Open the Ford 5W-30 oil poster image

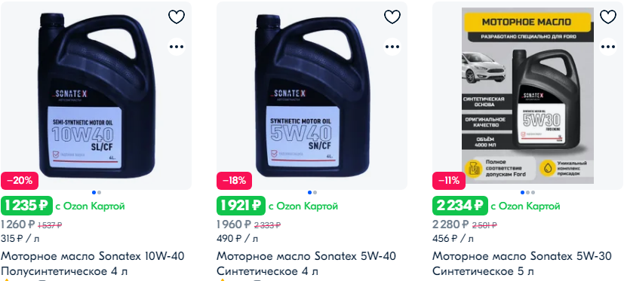pyautogui.click(x=527, y=96)
